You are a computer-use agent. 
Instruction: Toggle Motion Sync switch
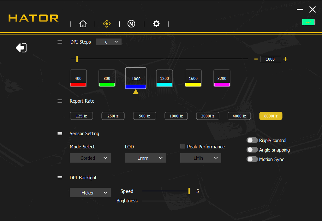point(252,159)
